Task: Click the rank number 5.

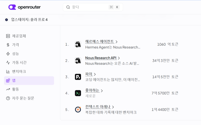Action: point(67,110)
